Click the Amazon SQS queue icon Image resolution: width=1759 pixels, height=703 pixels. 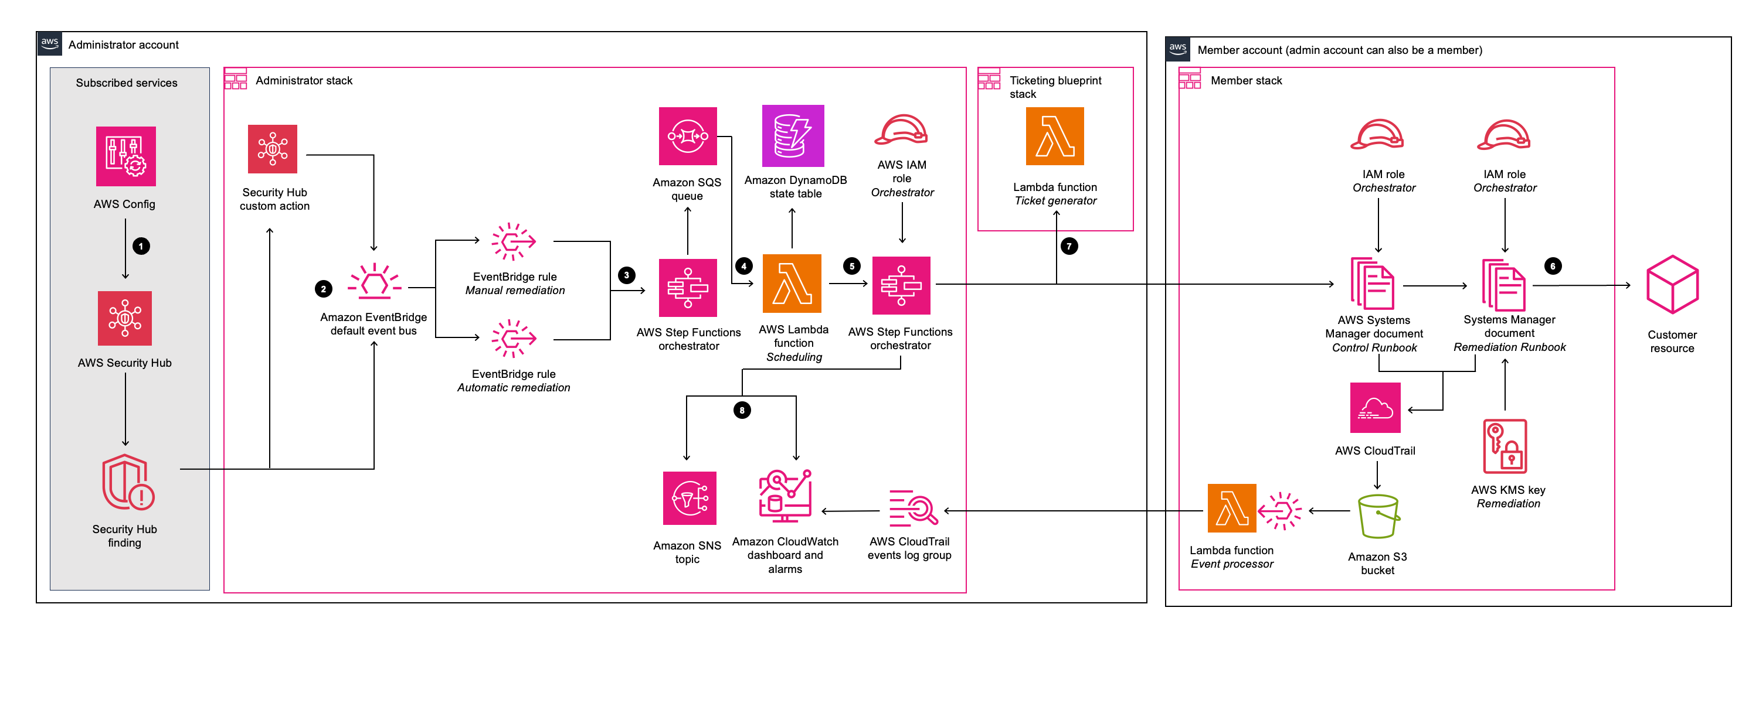click(x=688, y=136)
